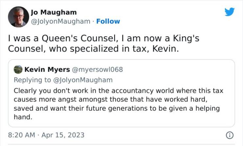The image size is (243, 146).
Task: Open the tweet info circle icon
Action: [230, 135]
